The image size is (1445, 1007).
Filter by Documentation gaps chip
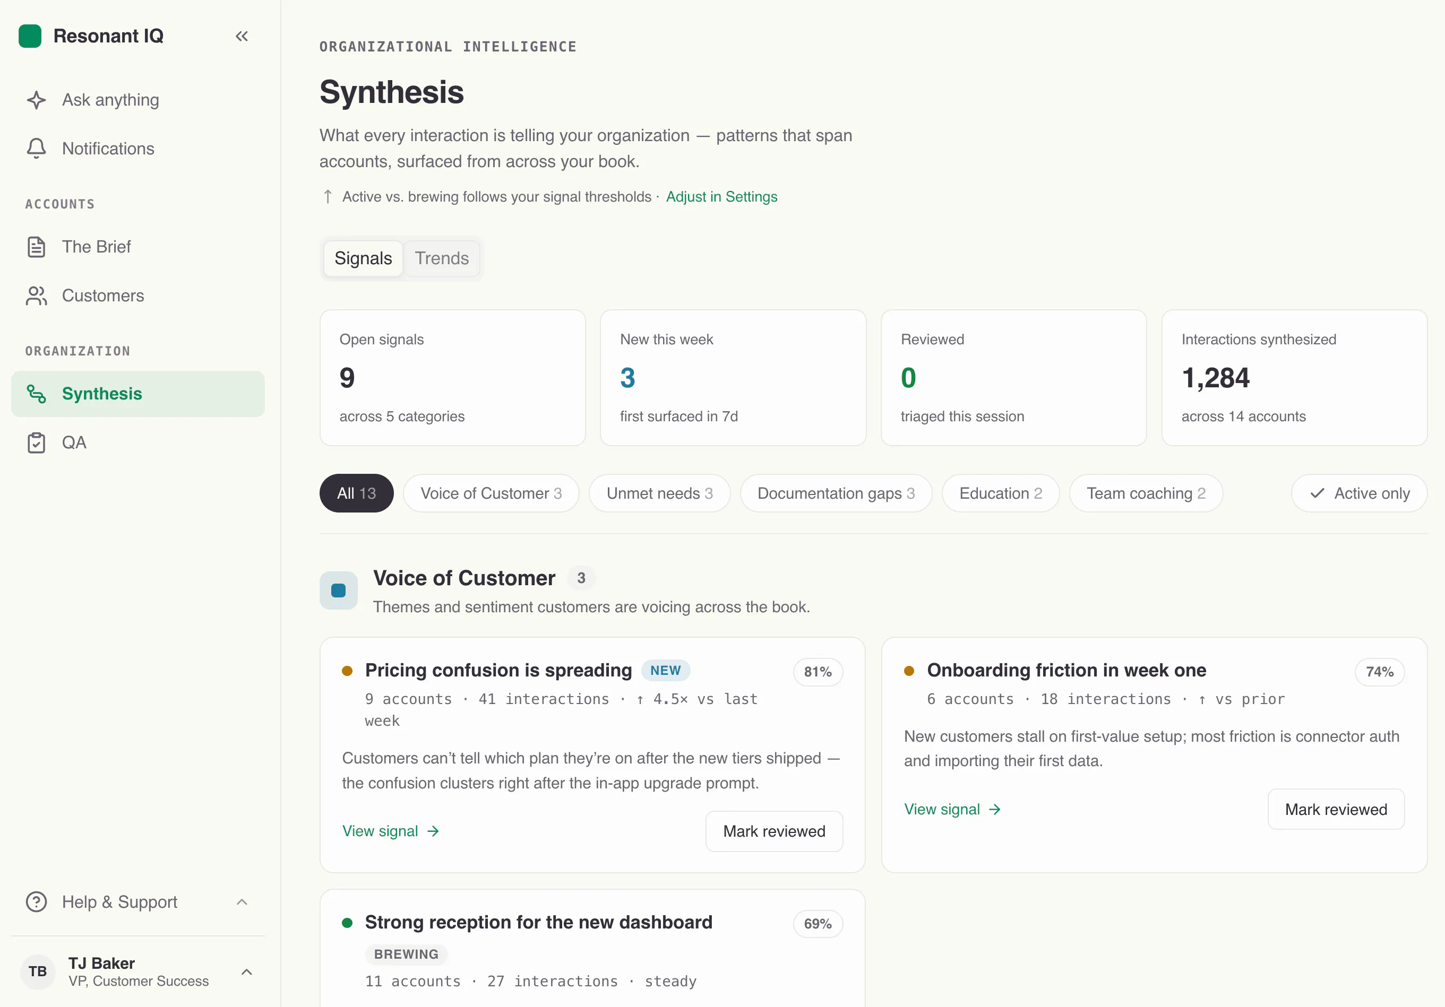836,493
